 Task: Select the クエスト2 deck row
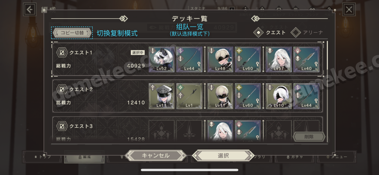pos(188,96)
